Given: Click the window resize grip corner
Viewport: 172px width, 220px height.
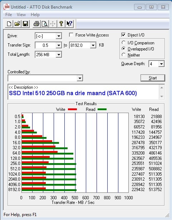Looking at the screenshot, I should (x=167, y=215).
